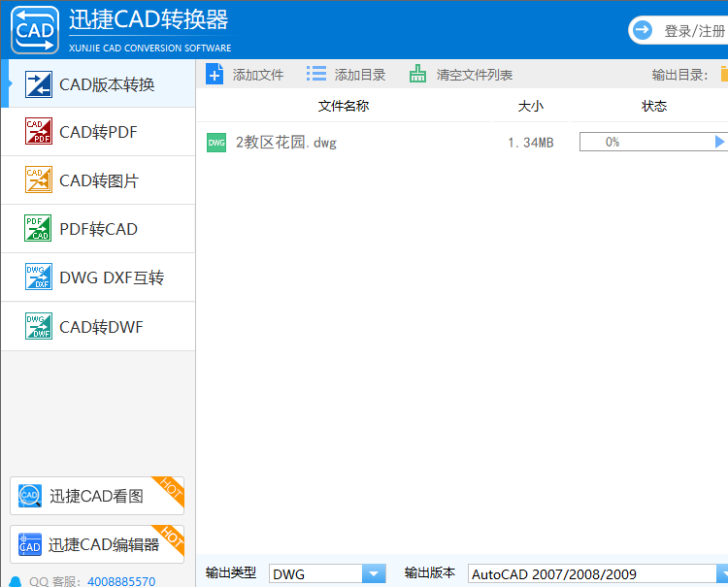Click the blue arrow login icon
The height and width of the screenshot is (587, 728).
click(x=643, y=30)
